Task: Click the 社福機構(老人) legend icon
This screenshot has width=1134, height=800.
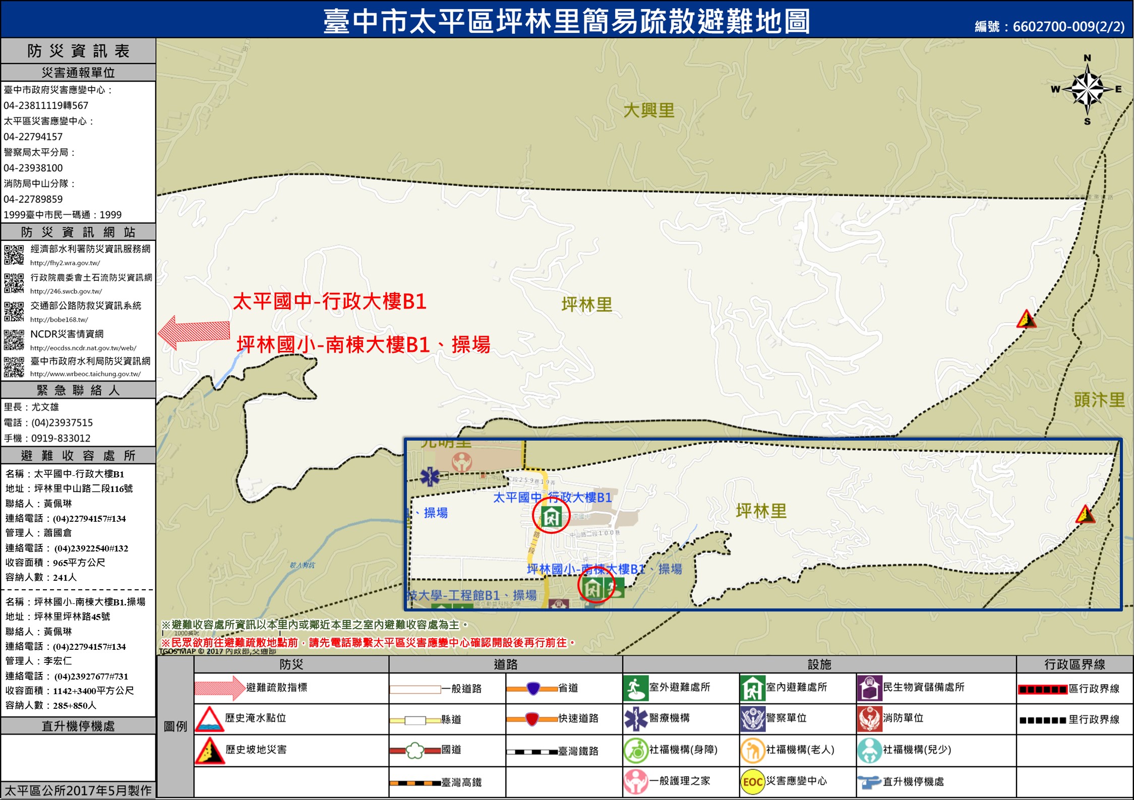Action: point(753,750)
